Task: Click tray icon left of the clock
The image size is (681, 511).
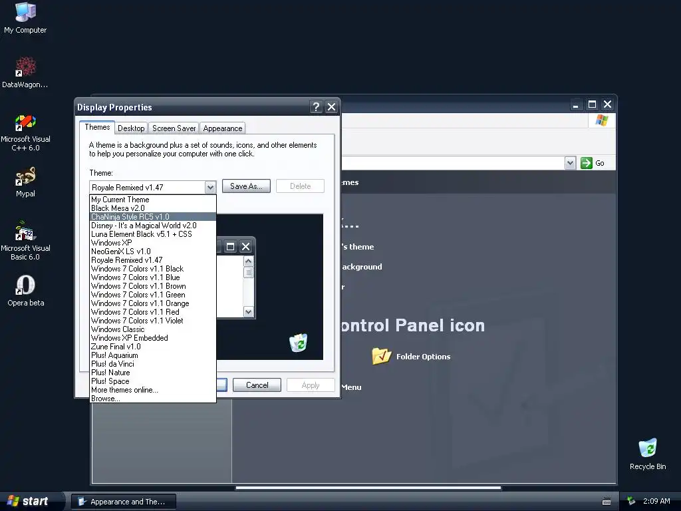Action: (631, 501)
